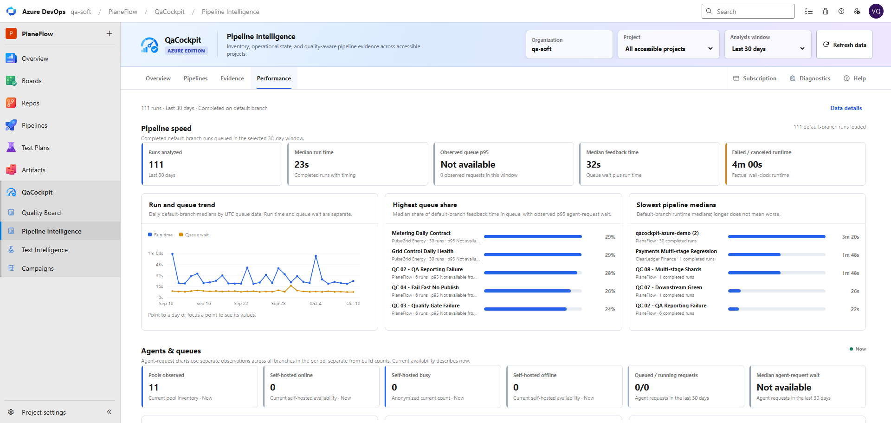Image resolution: width=891 pixels, height=423 pixels.
Task: Open the Artifacts sidebar icon
Action: [11, 170]
